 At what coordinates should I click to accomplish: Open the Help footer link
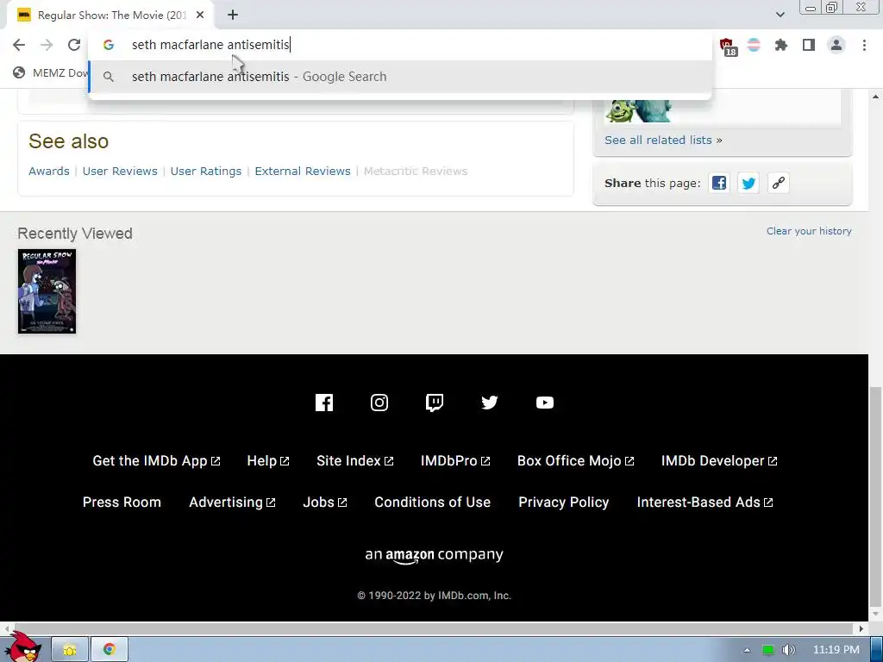[268, 461]
